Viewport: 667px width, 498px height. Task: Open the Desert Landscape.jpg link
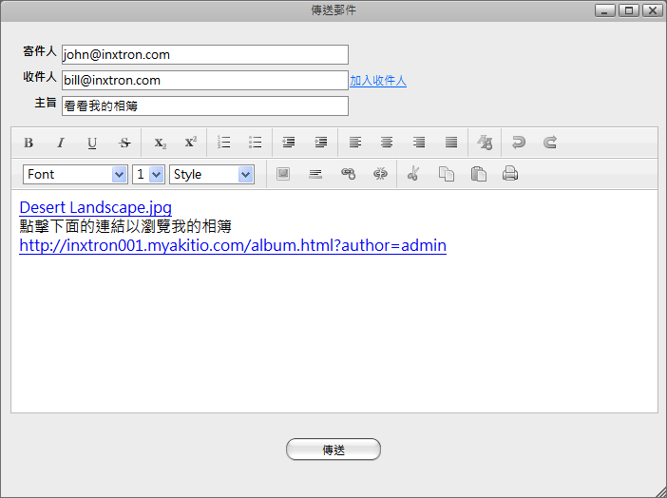(x=95, y=207)
